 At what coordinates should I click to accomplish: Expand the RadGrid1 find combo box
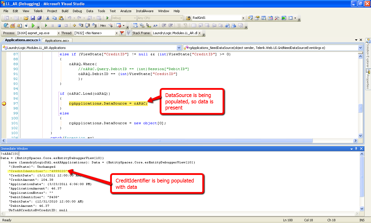[243, 18]
